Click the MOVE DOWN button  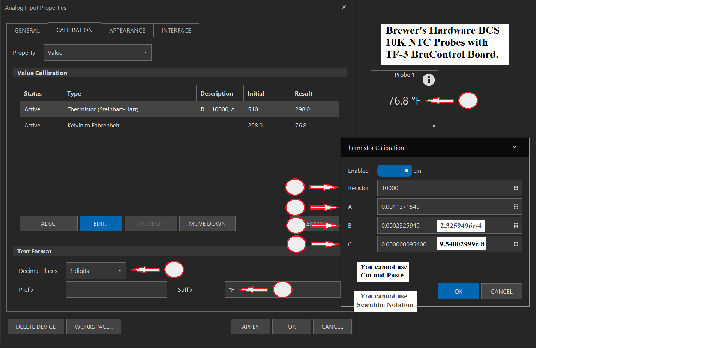click(207, 223)
